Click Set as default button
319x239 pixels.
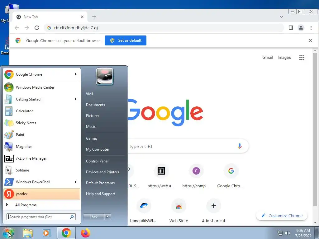126,40
